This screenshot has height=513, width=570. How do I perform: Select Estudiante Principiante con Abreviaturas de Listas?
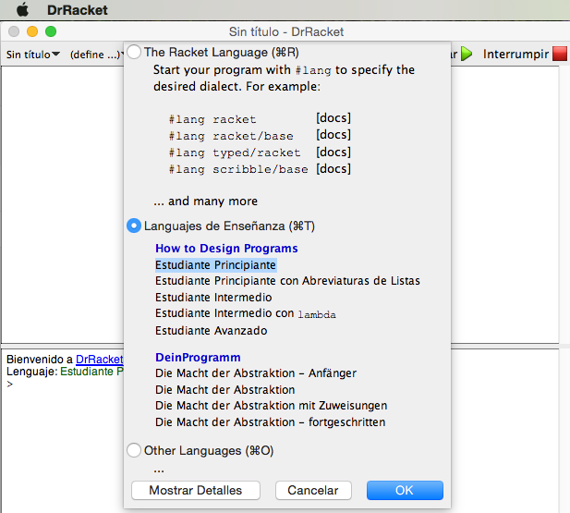pyautogui.click(x=287, y=281)
